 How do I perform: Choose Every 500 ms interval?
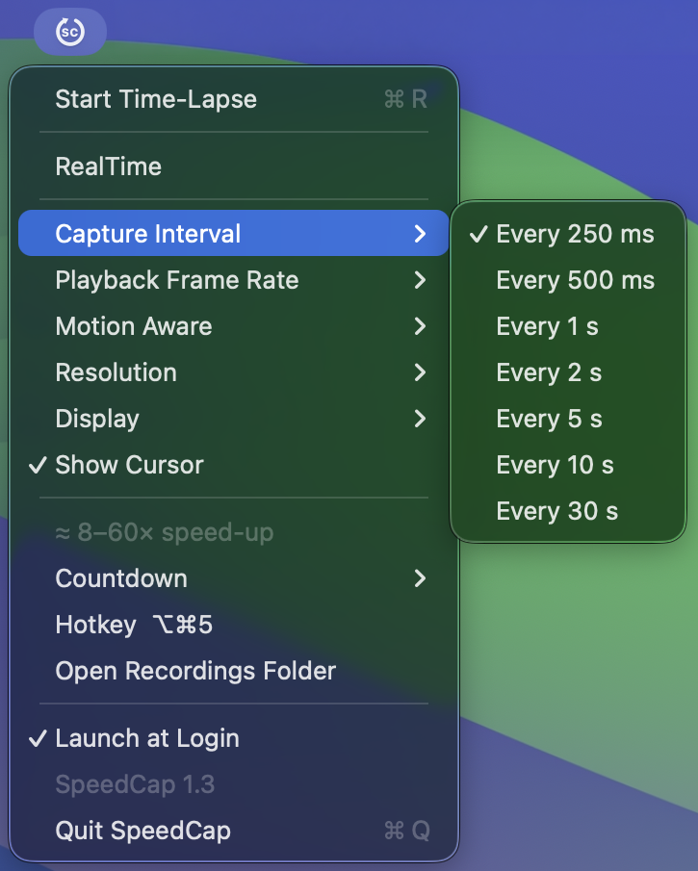pyautogui.click(x=568, y=280)
